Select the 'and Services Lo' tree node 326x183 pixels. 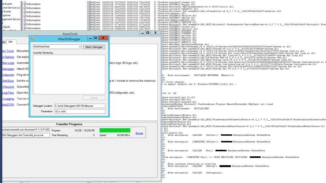11,8
